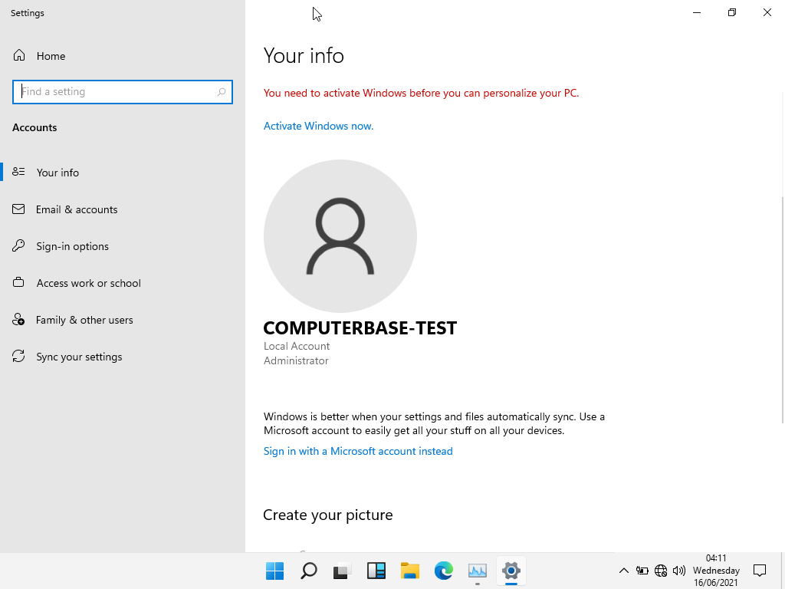This screenshot has width=785, height=589.
Task: Click the COMPUTERBASE-TEST account name
Action: 360,328
